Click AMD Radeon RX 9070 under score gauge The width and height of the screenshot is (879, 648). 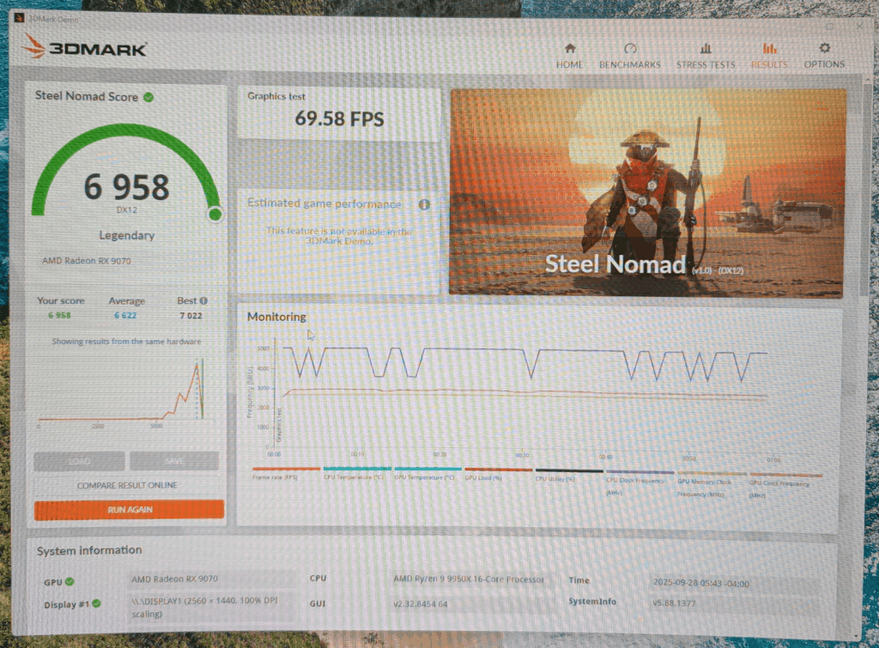[87, 261]
